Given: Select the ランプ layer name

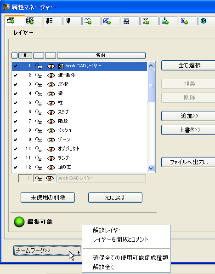Looking at the screenshot, I should (x=63, y=158).
